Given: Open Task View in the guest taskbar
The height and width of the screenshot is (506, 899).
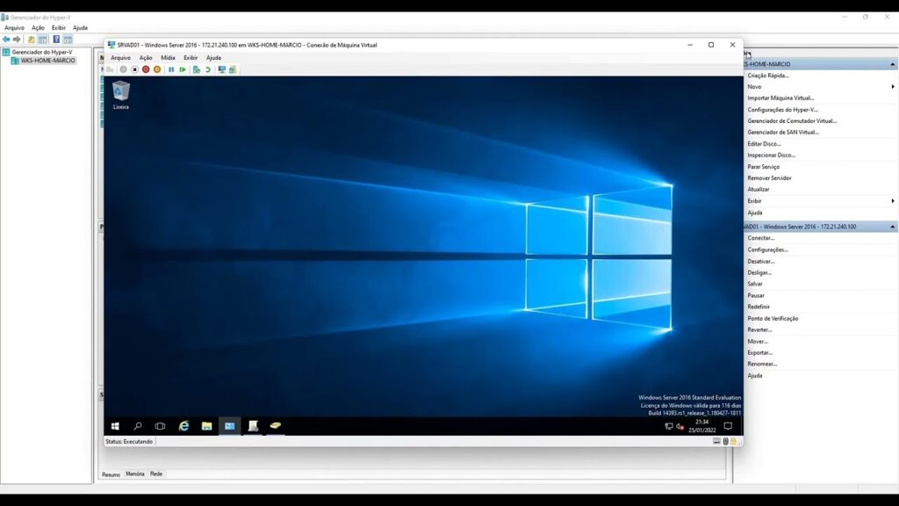Looking at the screenshot, I should (x=160, y=426).
